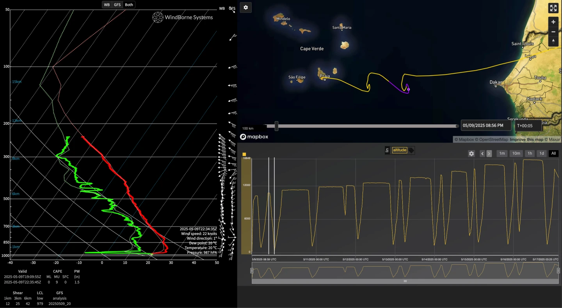Screen dimensions: 562x308
Task: Click the T+00:05 offset field
Action: (x=528, y=126)
